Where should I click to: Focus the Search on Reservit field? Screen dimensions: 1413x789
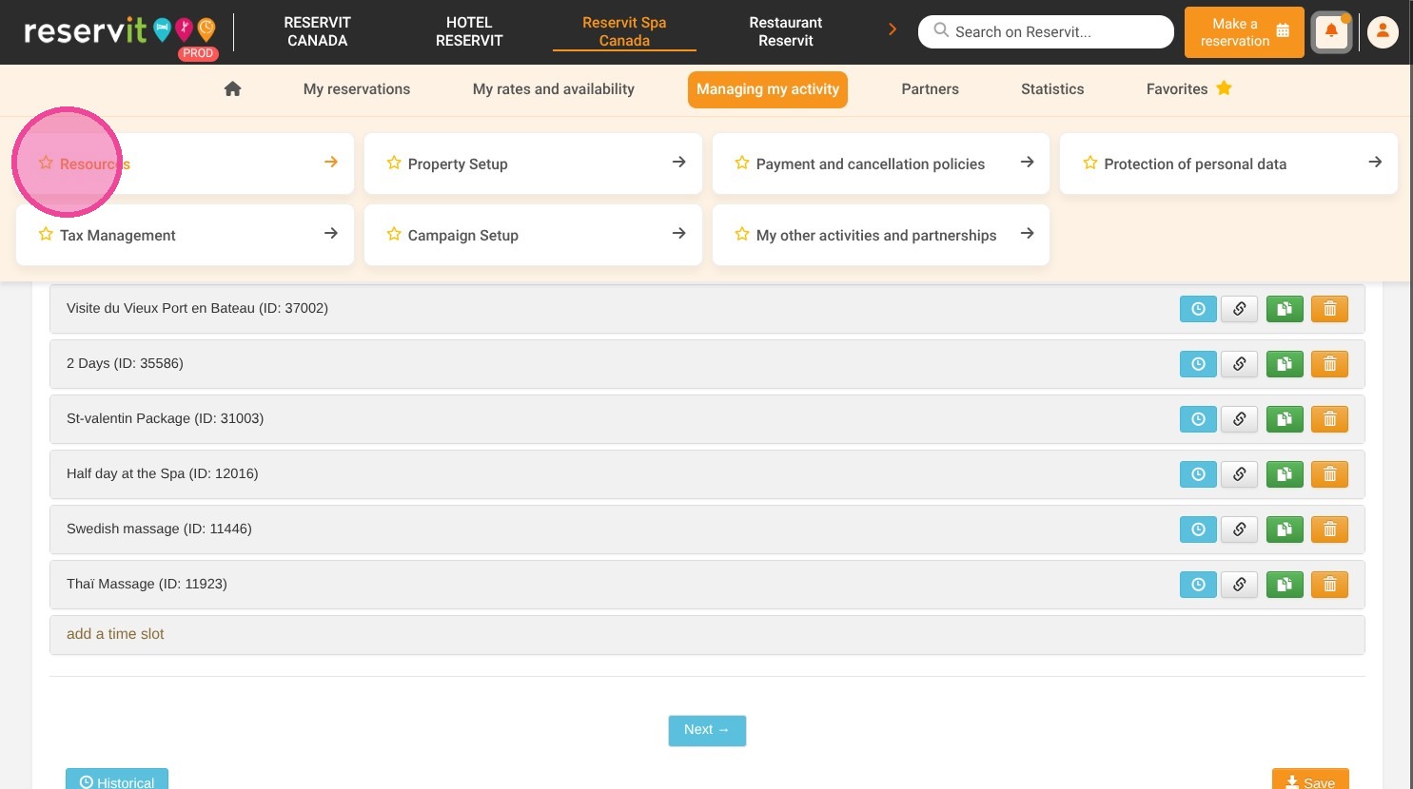[1046, 31]
